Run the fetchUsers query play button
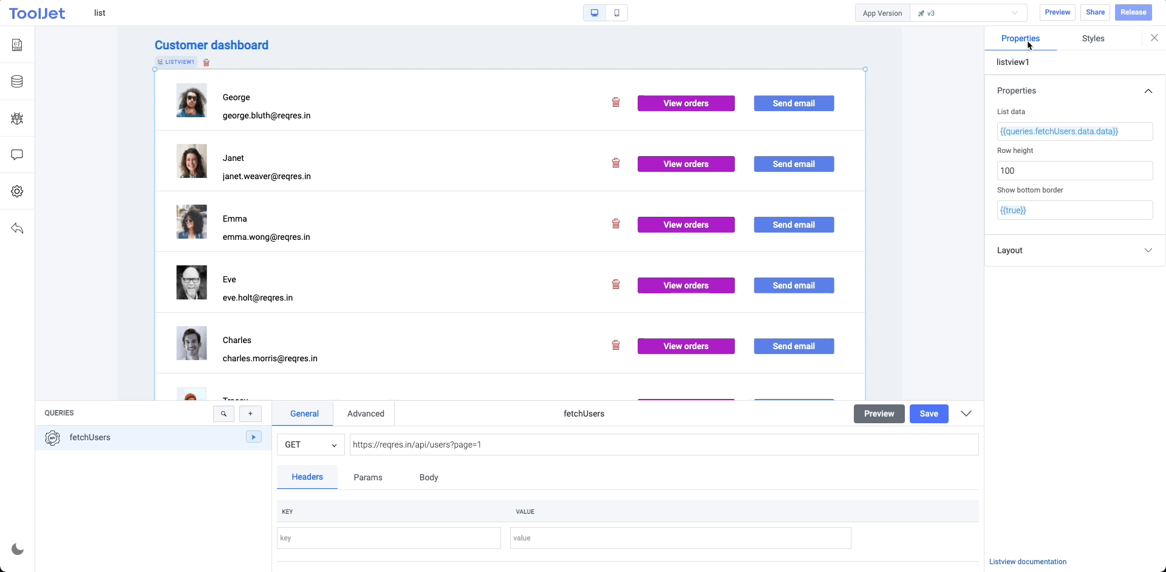This screenshot has height=572, width=1166. click(x=253, y=437)
